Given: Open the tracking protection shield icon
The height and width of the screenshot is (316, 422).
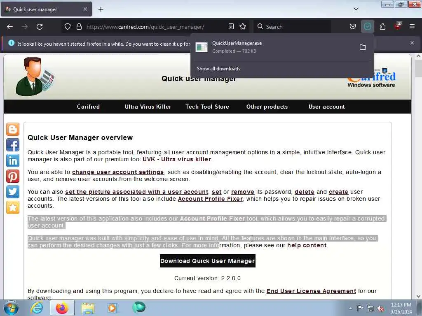Looking at the screenshot, I should pos(68,27).
